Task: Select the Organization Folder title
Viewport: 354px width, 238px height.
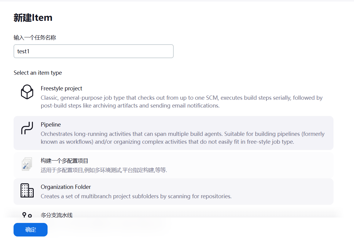Action: tap(66, 187)
